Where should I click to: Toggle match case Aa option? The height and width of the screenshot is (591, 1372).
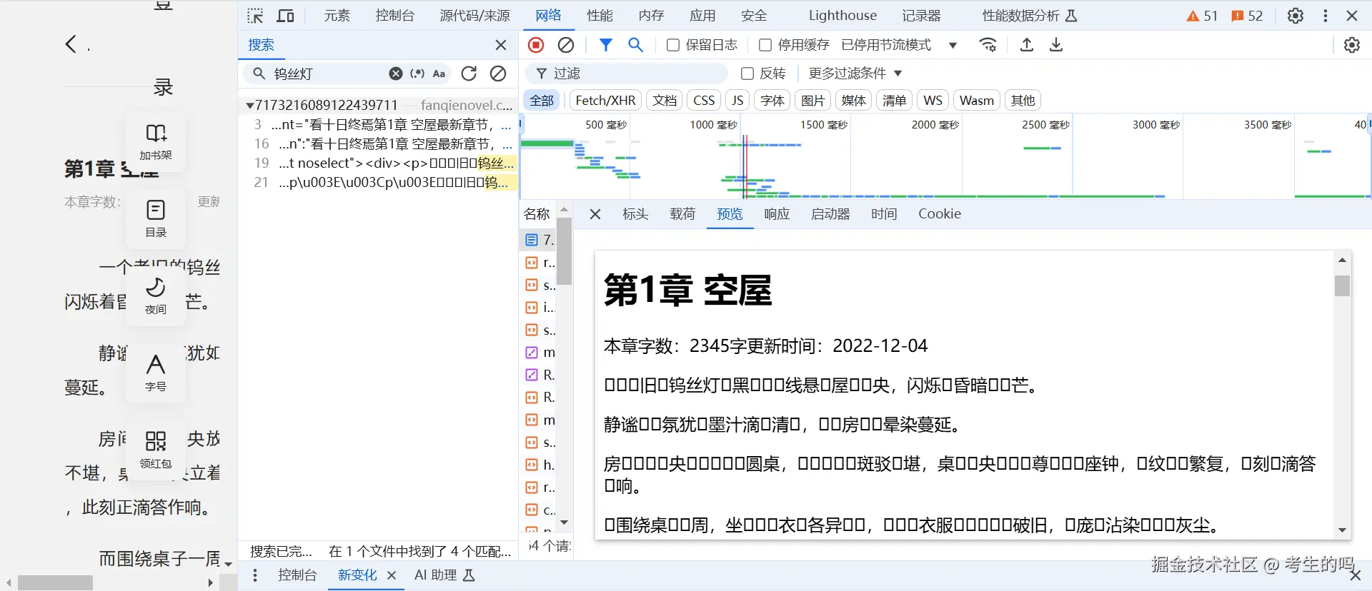439,74
